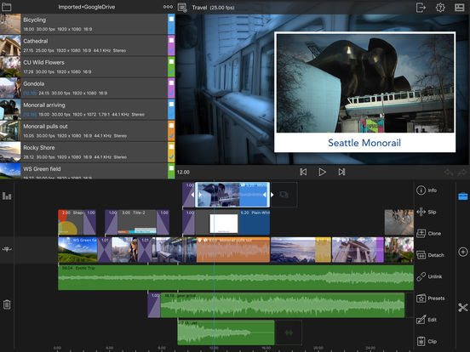This screenshot has height=352, width=470.
Task: Open the Presets tool
Action: [430, 298]
